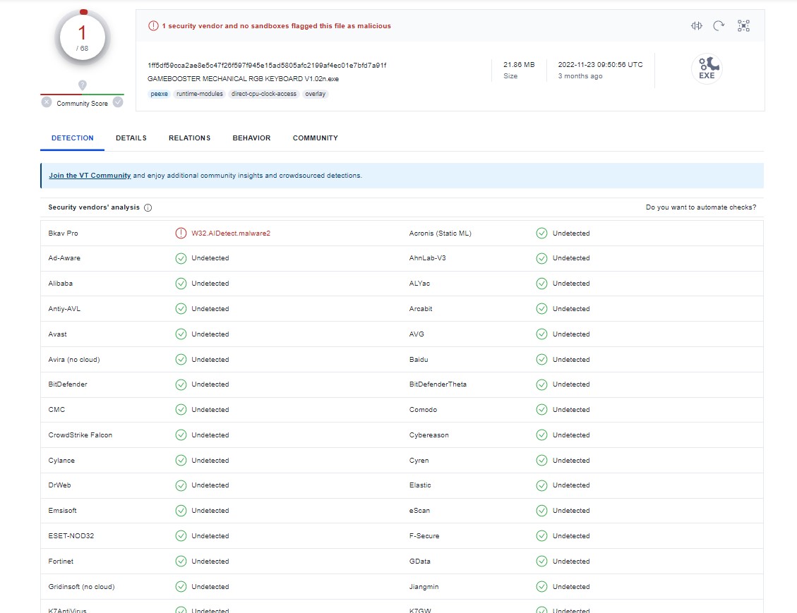Click the red alert icon in the malicious banner

click(x=153, y=26)
